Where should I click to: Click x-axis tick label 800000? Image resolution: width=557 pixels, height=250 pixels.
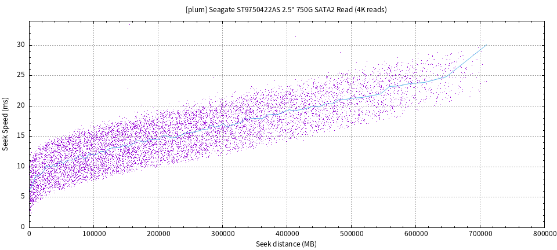[544, 233]
